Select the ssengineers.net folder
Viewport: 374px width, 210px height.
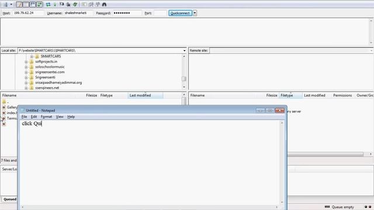click(47, 87)
